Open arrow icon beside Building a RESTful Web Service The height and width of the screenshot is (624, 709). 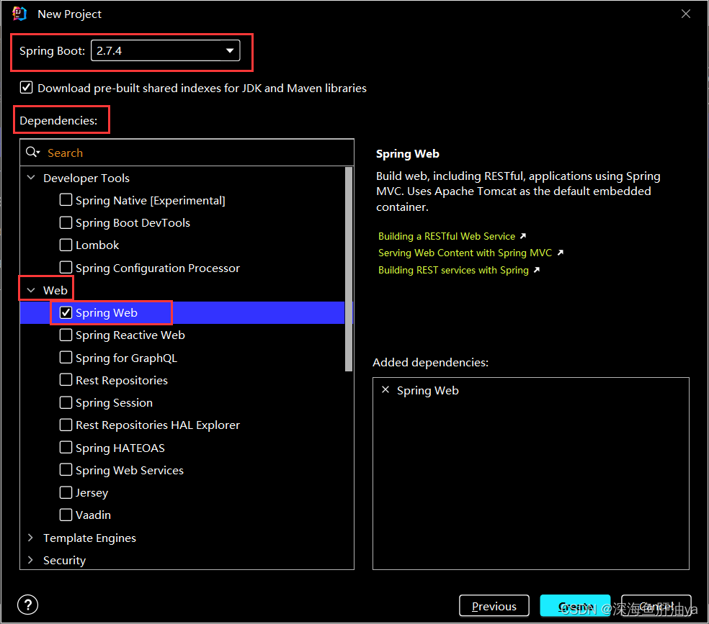523,235
